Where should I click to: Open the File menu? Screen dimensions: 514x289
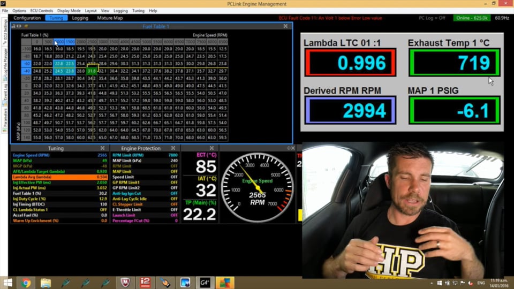pos(5,11)
